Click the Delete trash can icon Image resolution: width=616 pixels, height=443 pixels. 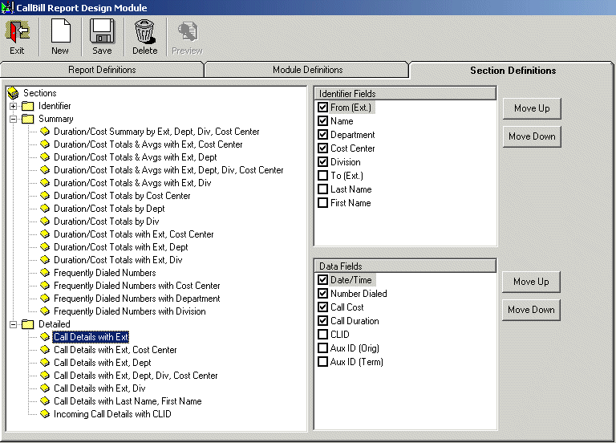[144, 31]
